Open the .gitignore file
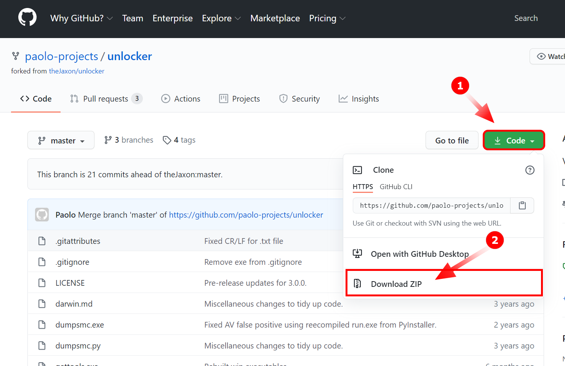Screen dimensions: 565x366 pyautogui.click(x=72, y=262)
